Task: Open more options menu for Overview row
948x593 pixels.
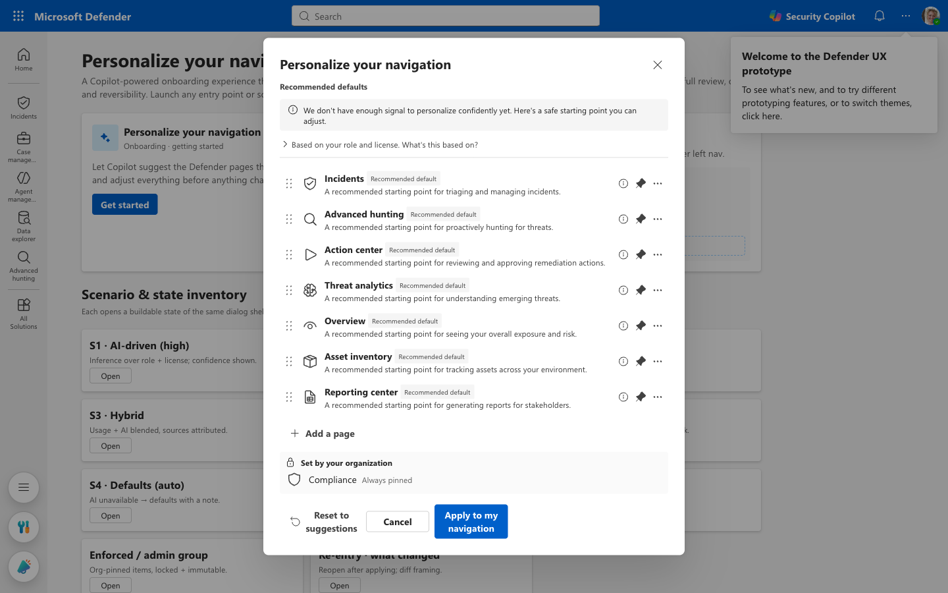Action: pyautogui.click(x=658, y=326)
